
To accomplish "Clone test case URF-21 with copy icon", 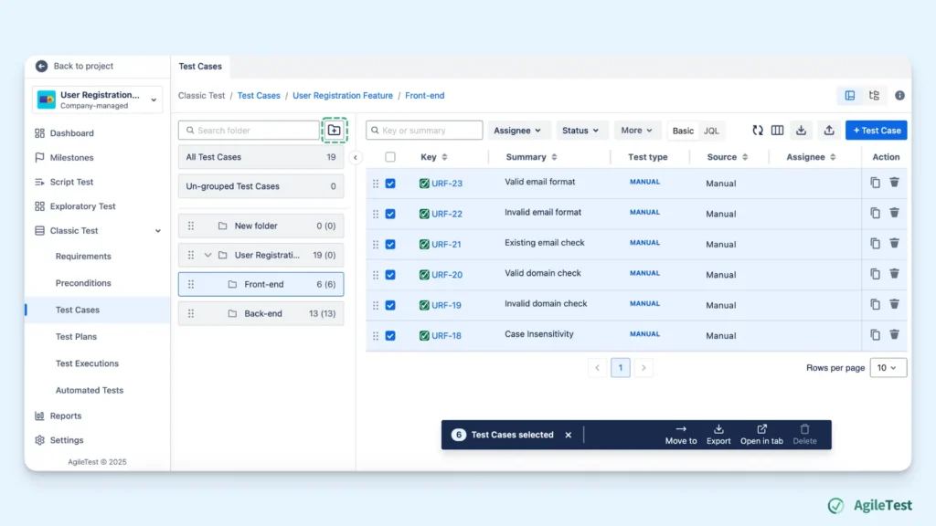I will tap(875, 243).
